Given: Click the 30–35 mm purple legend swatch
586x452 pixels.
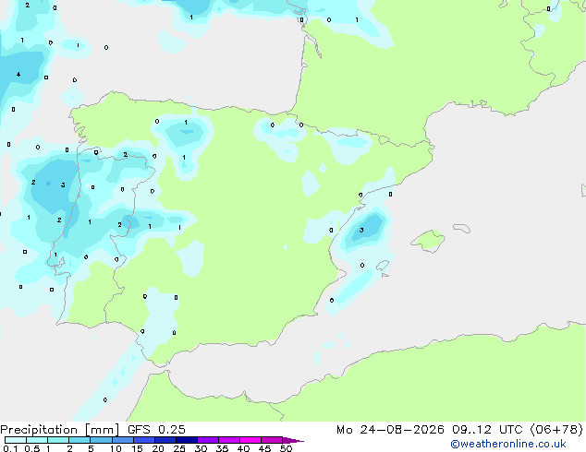Looking at the screenshot, I should pyautogui.click(x=208, y=440).
